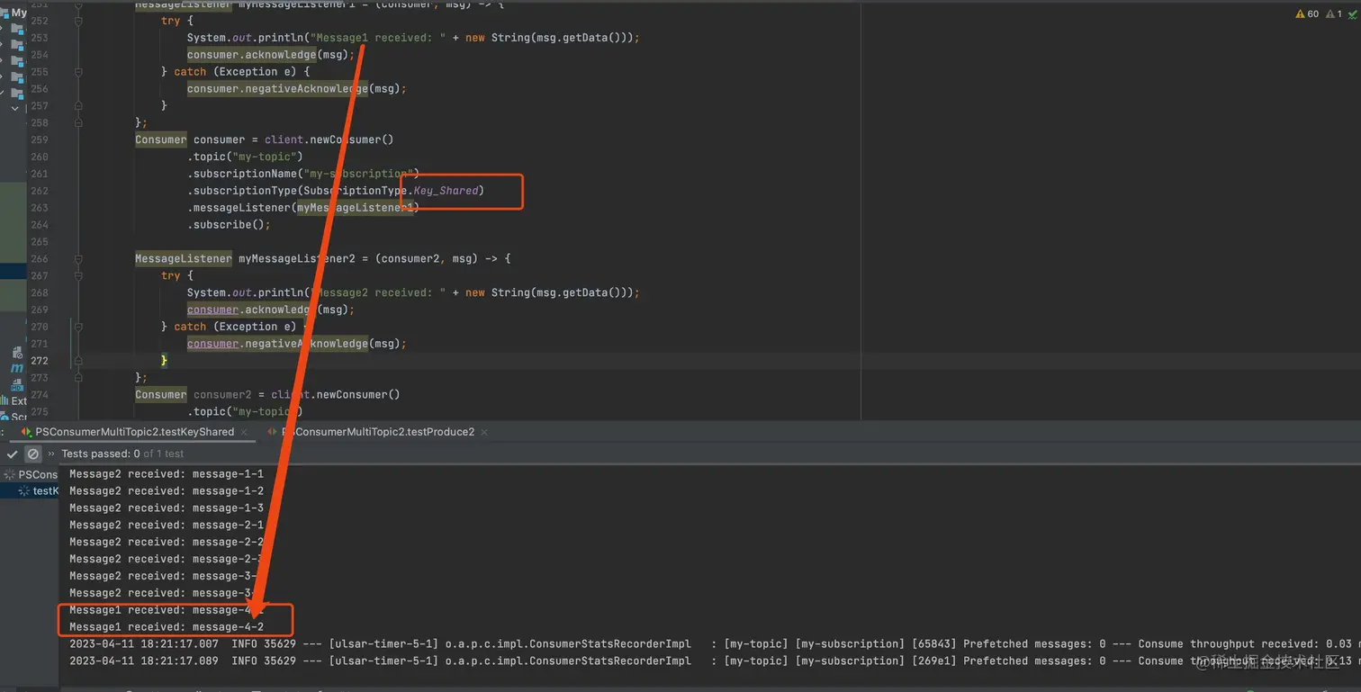This screenshot has width=1361, height=692.
Task: Close the testProduce2 run tab
Action: pyautogui.click(x=483, y=432)
